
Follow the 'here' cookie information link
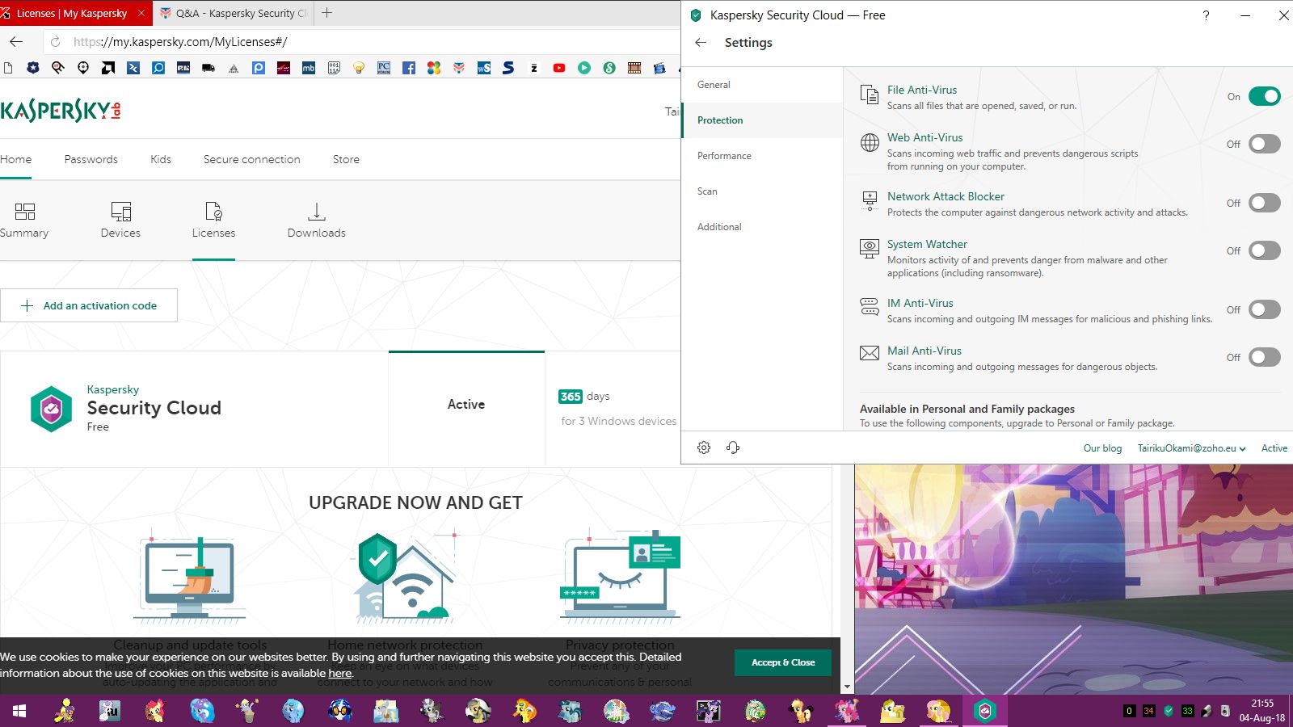[340, 673]
